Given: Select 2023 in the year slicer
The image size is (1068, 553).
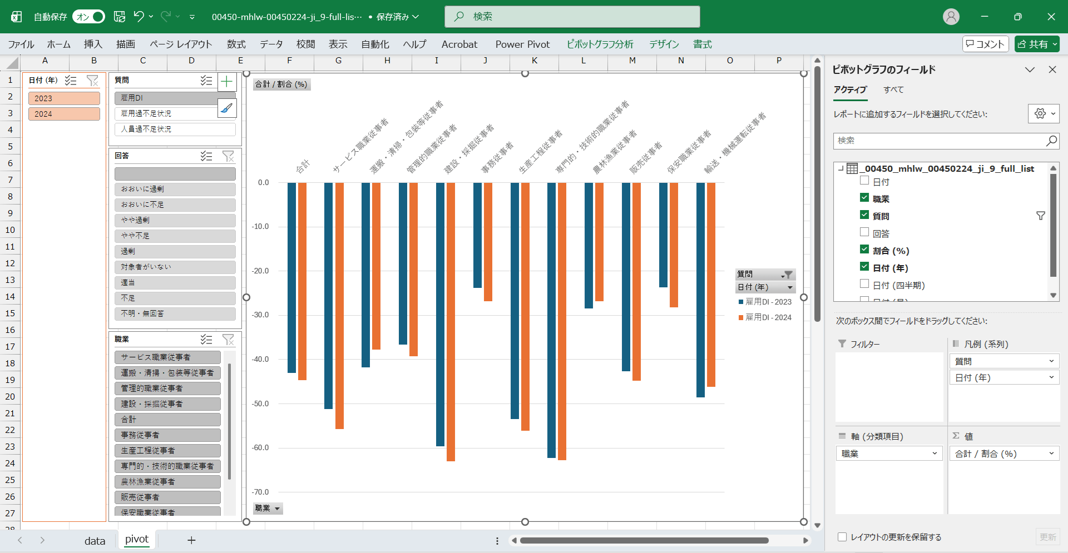Looking at the screenshot, I should 64,98.
